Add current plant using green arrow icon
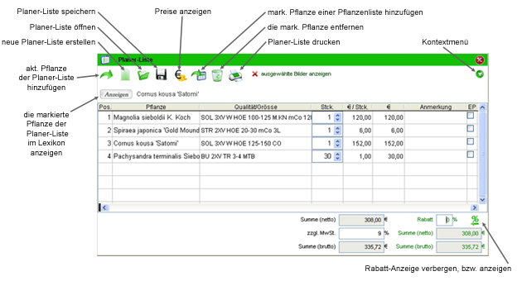The width and height of the screenshot is (522, 300). 107,74
